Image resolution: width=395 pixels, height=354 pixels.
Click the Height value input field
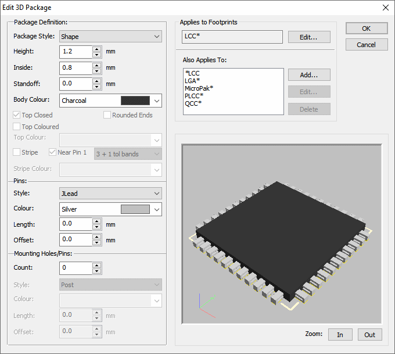pos(76,52)
